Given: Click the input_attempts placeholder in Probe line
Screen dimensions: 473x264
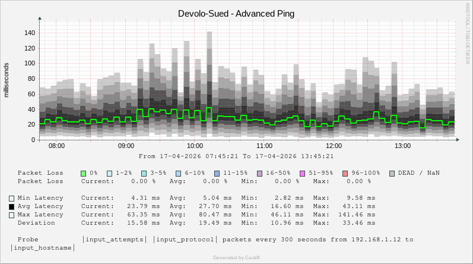Looking at the screenshot, I should [x=115, y=240].
